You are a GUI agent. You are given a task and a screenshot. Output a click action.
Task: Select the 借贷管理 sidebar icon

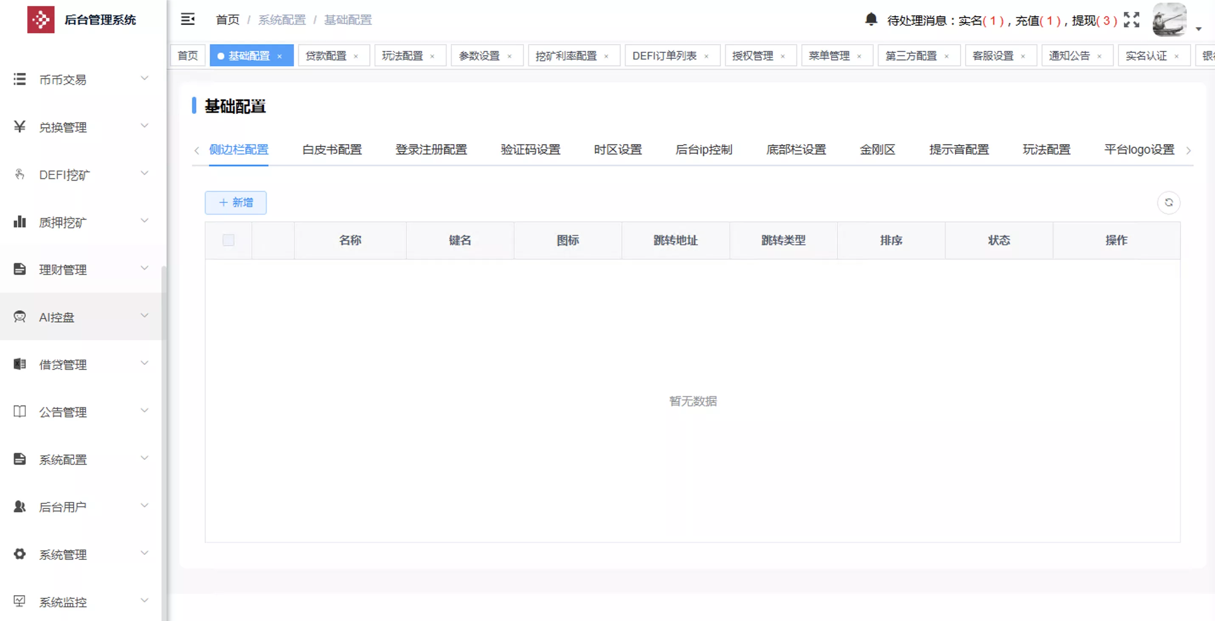pyautogui.click(x=20, y=364)
